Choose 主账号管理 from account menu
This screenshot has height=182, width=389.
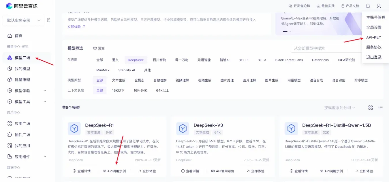376,18
